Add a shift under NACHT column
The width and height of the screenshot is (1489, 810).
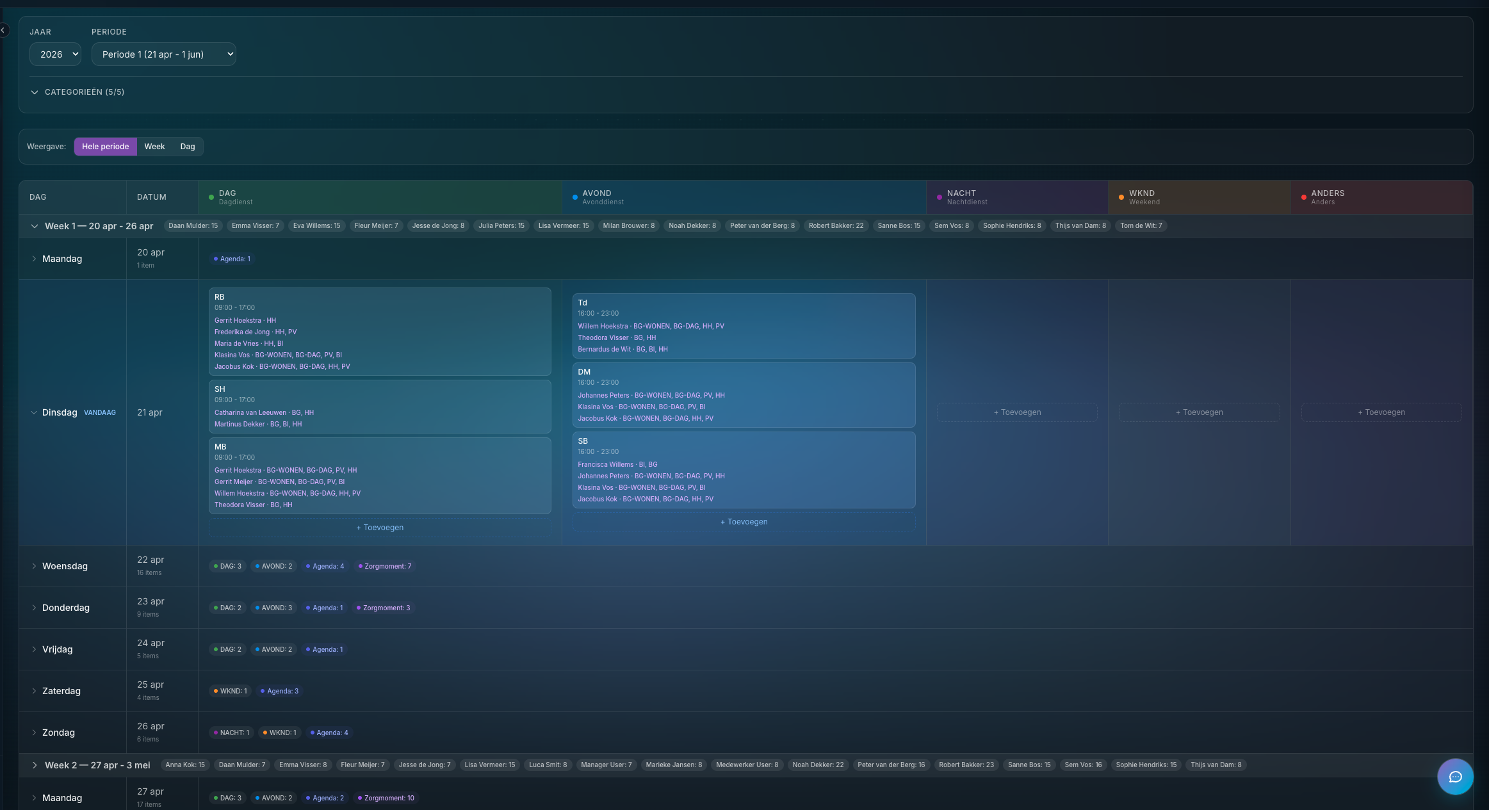pos(1017,412)
